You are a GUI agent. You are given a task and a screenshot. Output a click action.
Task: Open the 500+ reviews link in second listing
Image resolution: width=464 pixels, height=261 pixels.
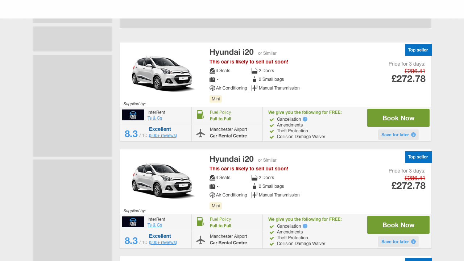[x=163, y=243]
